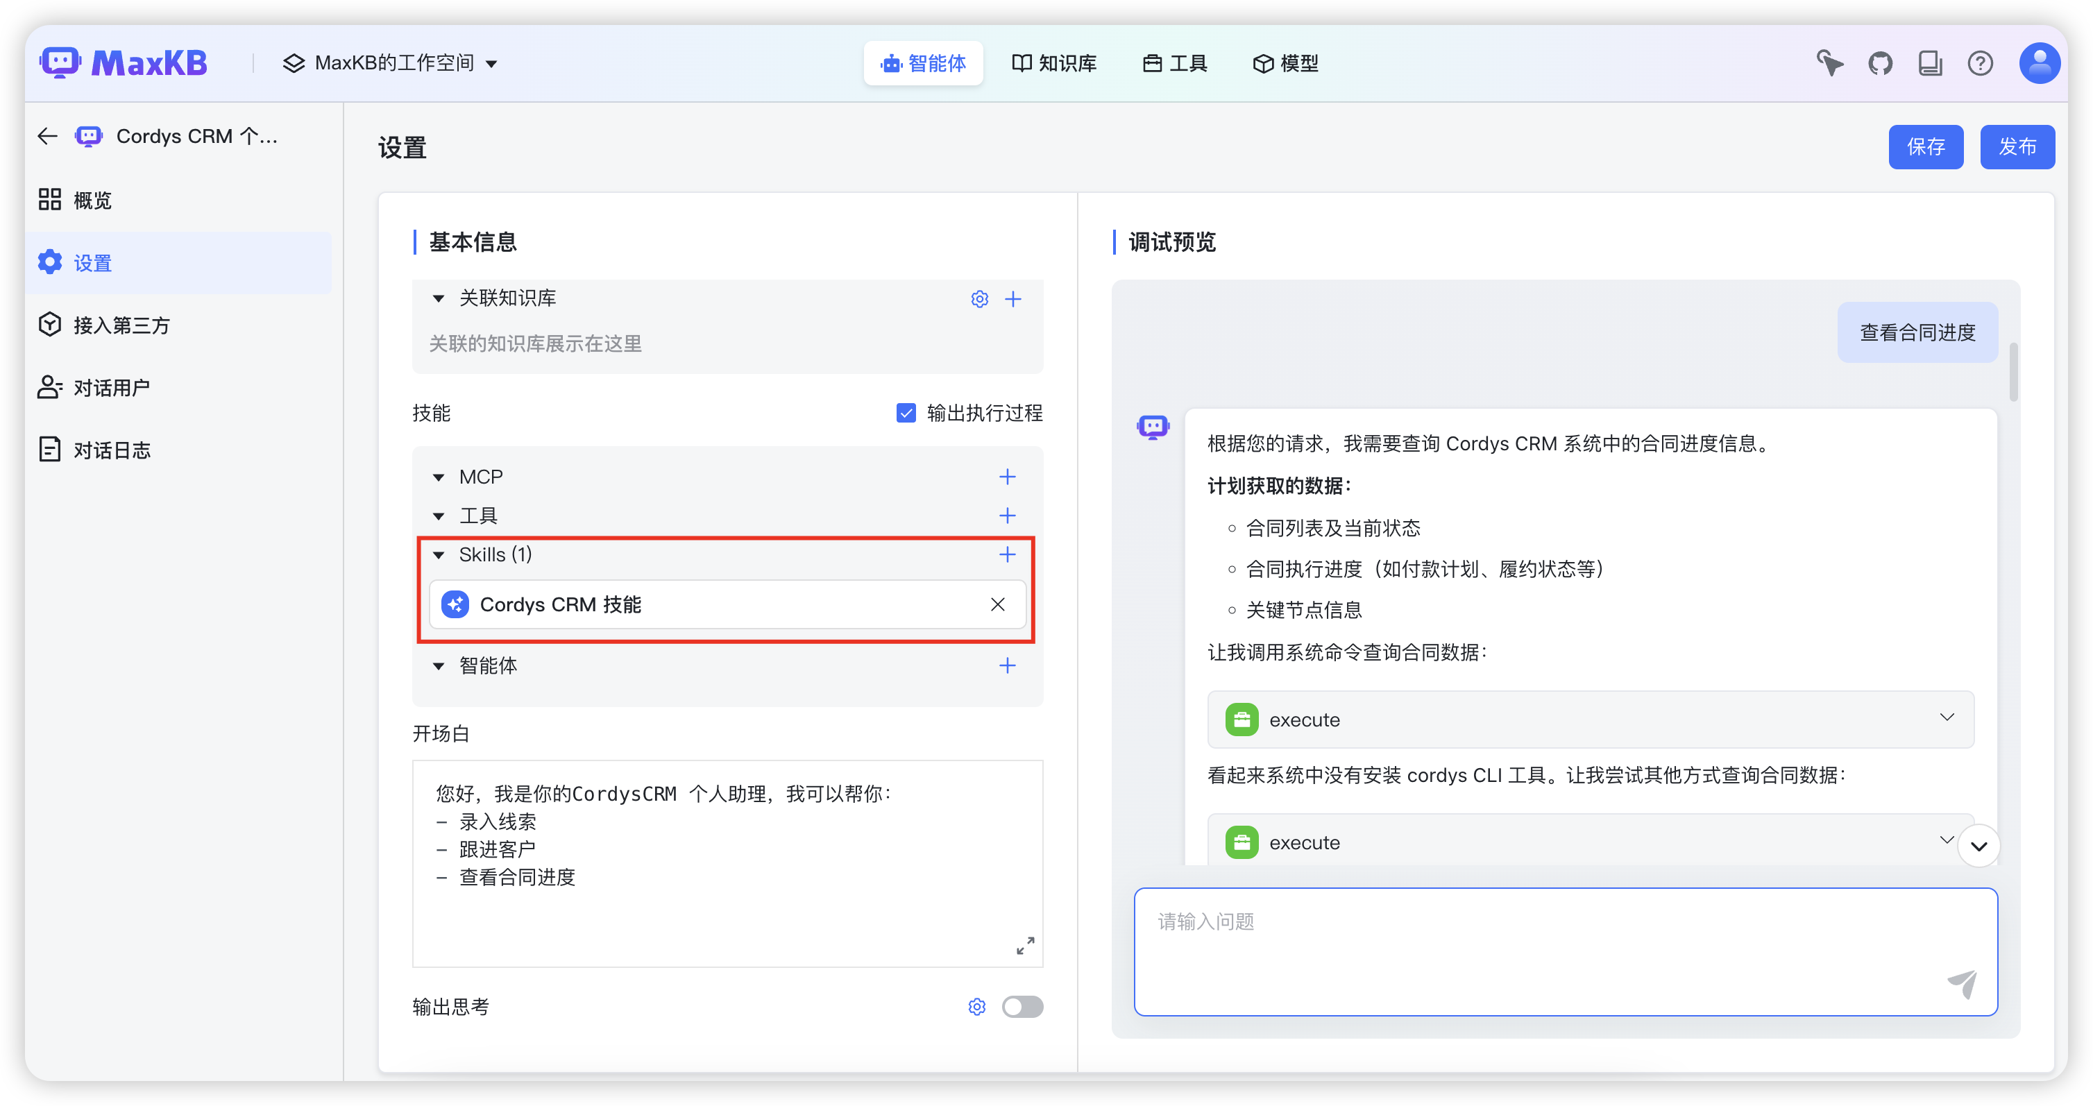Open knowledge base settings gear icon
The height and width of the screenshot is (1106, 2093).
click(x=979, y=299)
